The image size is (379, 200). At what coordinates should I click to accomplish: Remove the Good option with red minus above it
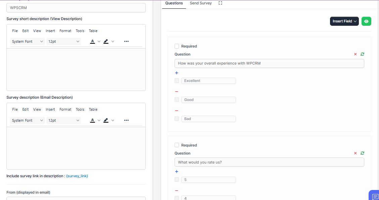point(177,92)
